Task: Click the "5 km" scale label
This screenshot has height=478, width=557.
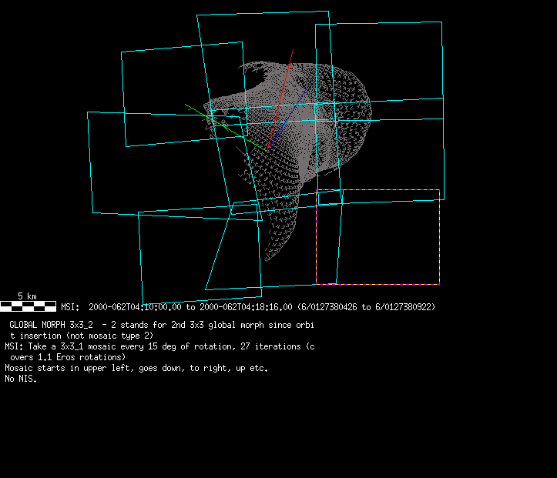Action: pos(27,296)
